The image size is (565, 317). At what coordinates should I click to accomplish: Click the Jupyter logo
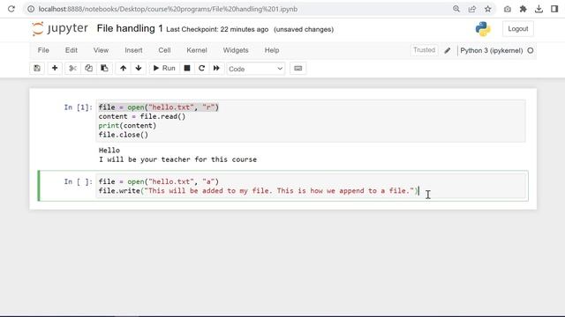60,29
